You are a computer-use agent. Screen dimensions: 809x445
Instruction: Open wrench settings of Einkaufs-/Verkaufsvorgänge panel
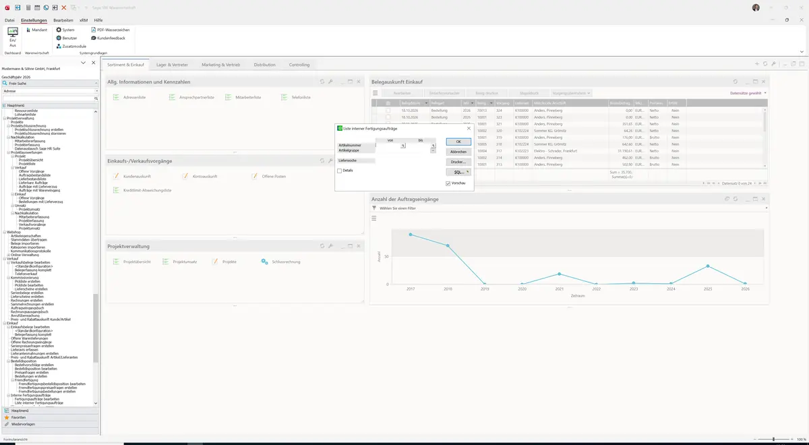click(330, 160)
